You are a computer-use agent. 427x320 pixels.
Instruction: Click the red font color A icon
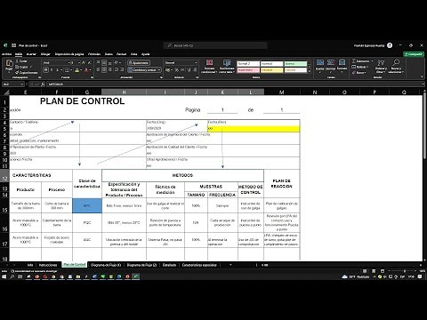[86, 70]
